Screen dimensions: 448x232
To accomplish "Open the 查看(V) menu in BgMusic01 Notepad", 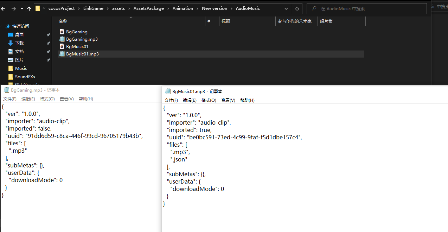I will pyautogui.click(x=228, y=100).
